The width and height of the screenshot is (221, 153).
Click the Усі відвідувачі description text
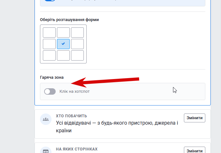coord(117,127)
